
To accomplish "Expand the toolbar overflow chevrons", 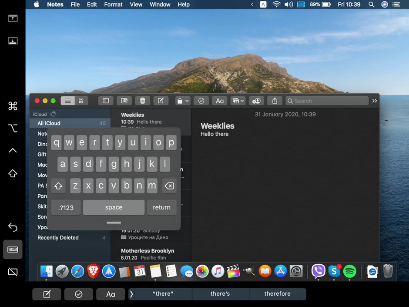I will pyautogui.click(x=375, y=101).
